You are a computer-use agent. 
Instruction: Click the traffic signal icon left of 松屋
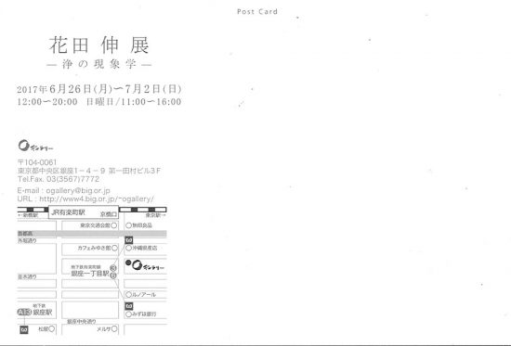coord(24,329)
